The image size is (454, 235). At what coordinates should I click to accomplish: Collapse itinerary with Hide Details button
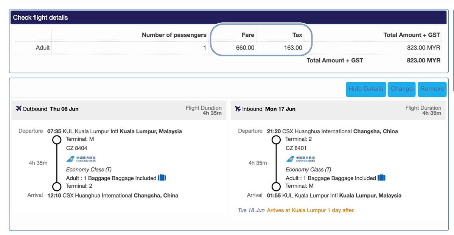[366, 89]
